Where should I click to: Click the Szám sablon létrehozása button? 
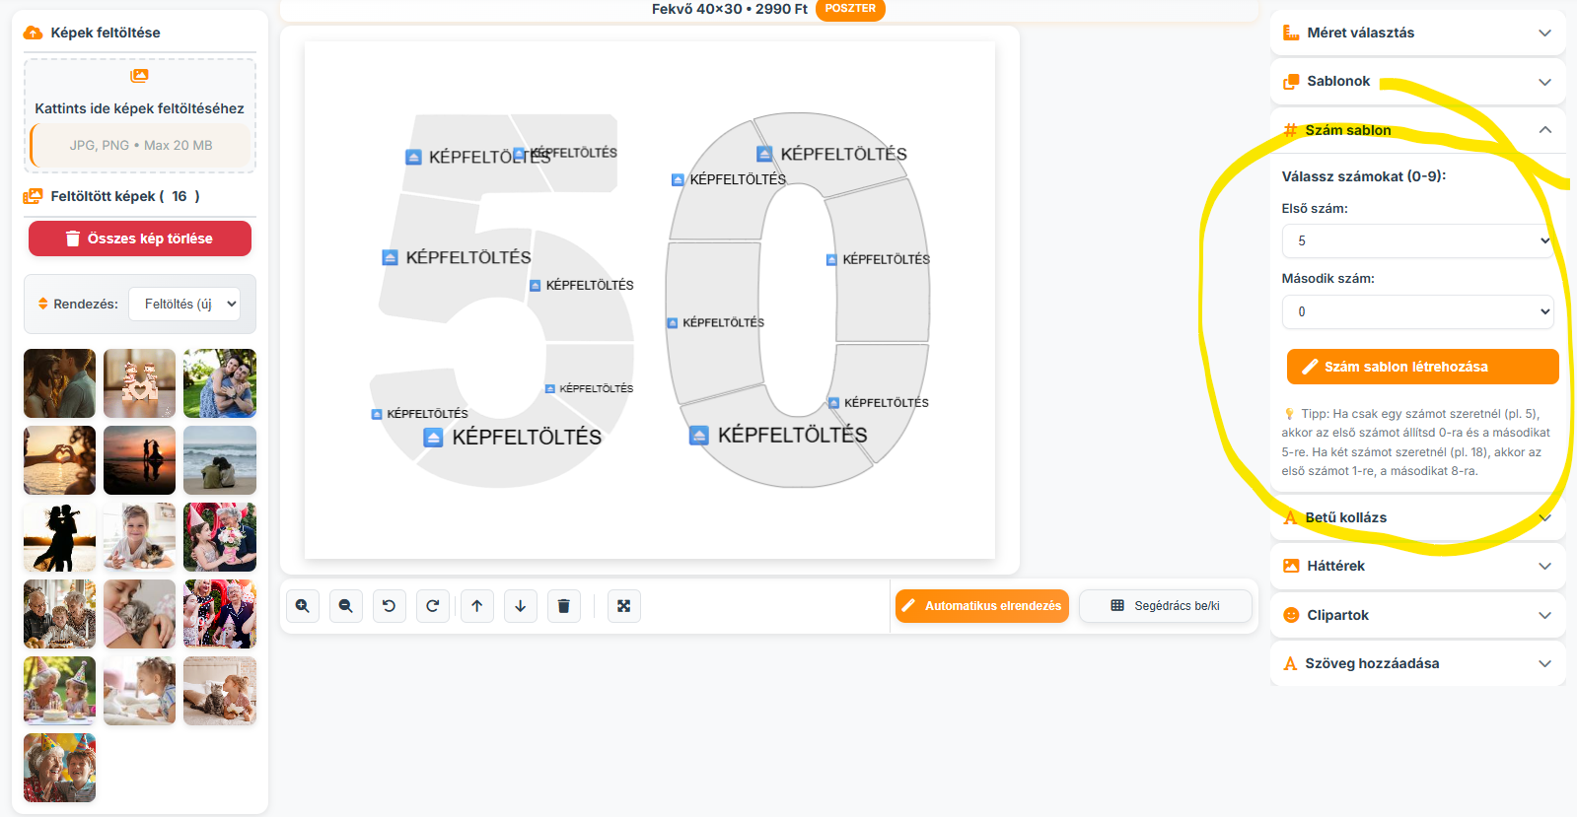[1422, 367]
